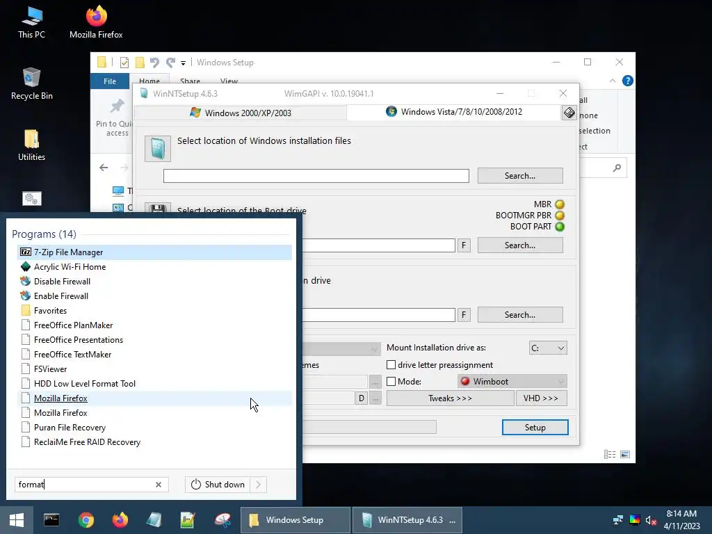This screenshot has width=712, height=534.
Task: Open the Explorer View ribbon tab
Action: 229,81
